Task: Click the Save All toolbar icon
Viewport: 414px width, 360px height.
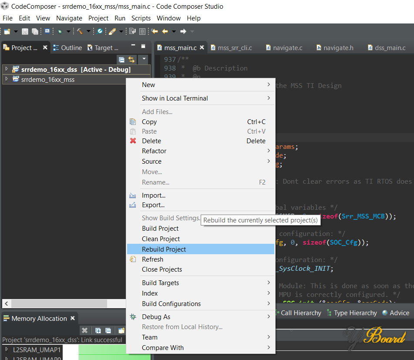Action: click(35, 31)
